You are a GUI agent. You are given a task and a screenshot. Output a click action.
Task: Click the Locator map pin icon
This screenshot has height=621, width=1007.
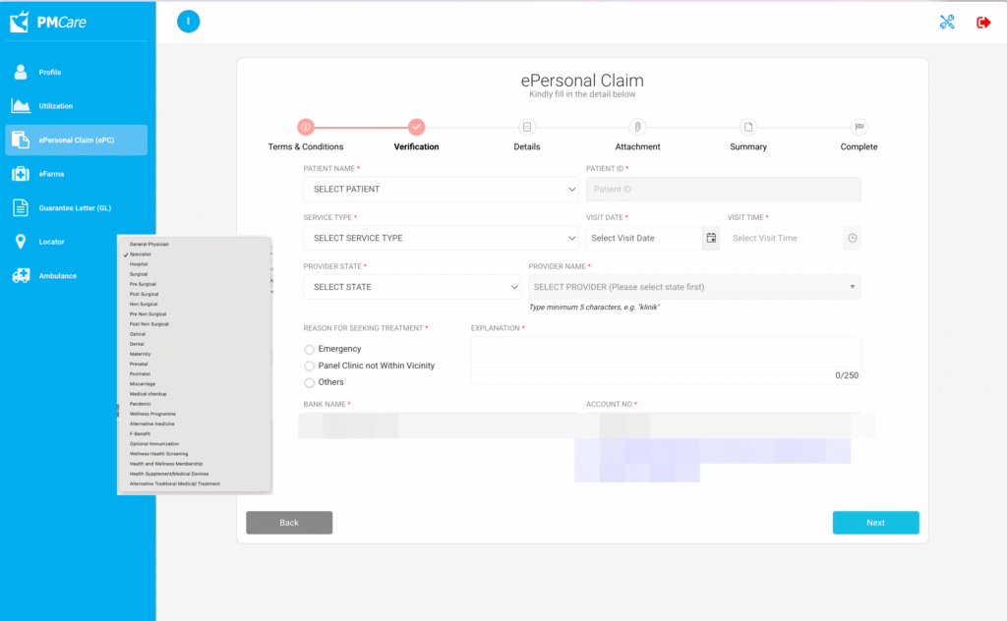tap(21, 242)
